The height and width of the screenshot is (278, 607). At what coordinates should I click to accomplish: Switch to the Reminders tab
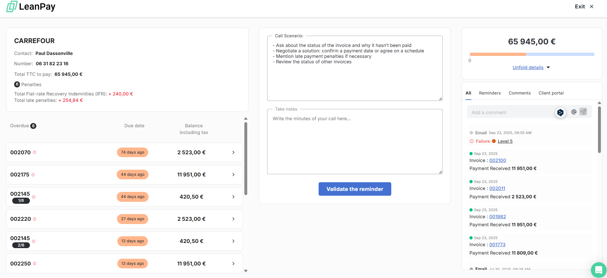click(x=490, y=93)
